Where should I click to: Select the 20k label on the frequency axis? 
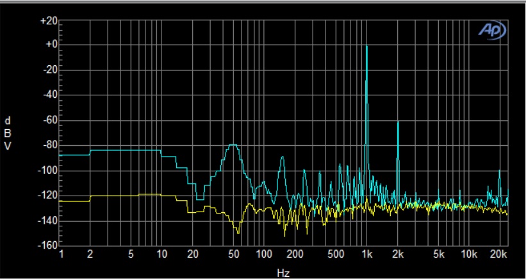point(498,254)
